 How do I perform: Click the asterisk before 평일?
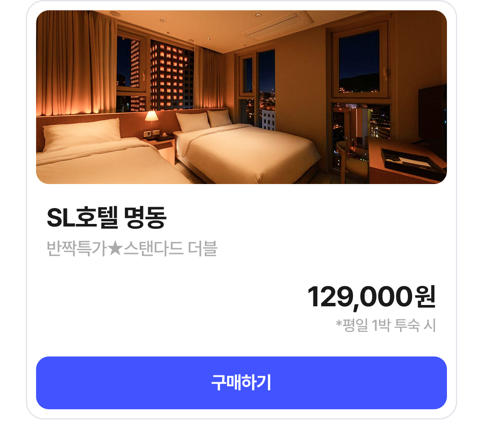[339, 323]
